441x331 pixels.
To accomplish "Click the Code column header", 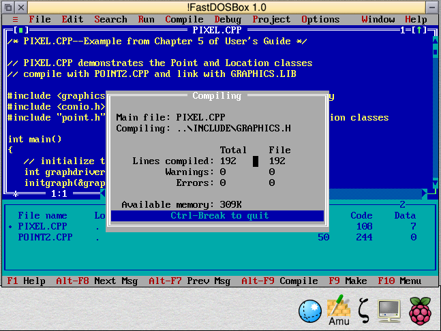I will (x=361, y=215).
